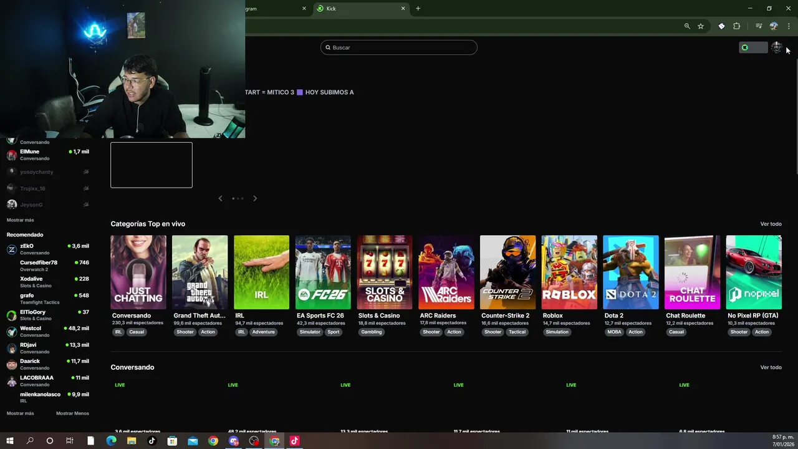Open Microsoft Store from taskbar

tap(172, 441)
